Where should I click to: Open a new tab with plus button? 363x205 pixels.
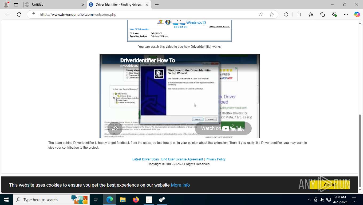point(157,5)
